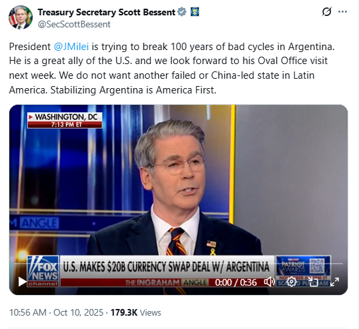Click the @SecScottBessent handle
The height and width of the screenshot is (329, 359).
coord(74,24)
